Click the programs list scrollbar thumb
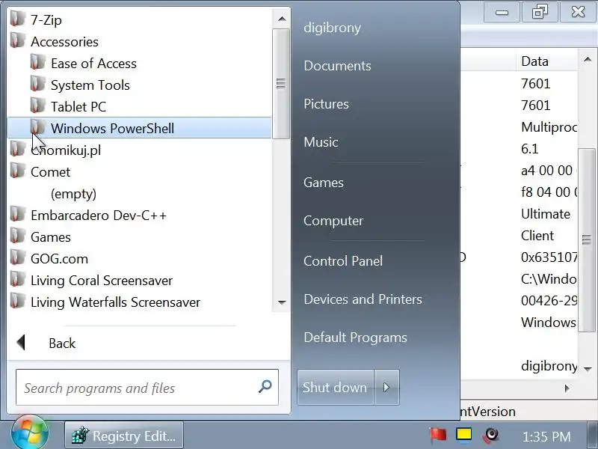The height and width of the screenshot is (449, 598). click(281, 84)
